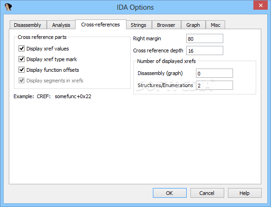
Task: Open the Misc tab
Action: pyautogui.click(x=215, y=25)
